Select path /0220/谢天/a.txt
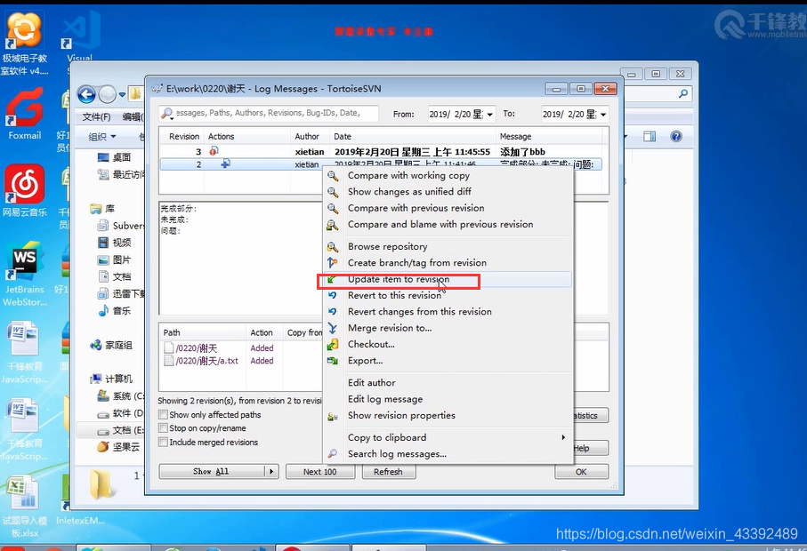The image size is (807, 551). click(x=207, y=361)
